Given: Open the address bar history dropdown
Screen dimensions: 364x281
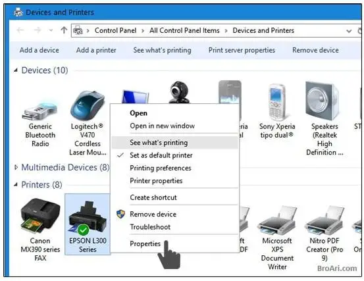Looking at the screenshot, I should pyautogui.click(x=349, y=31).
